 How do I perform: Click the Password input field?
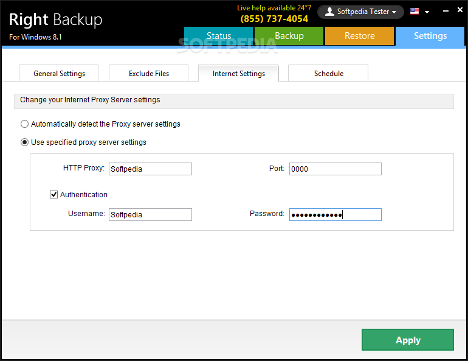336,214
